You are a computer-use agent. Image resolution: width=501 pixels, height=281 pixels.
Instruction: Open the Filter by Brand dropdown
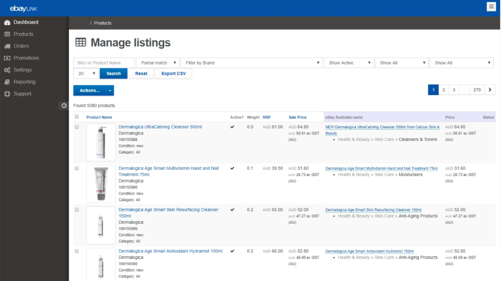point(251,63)
